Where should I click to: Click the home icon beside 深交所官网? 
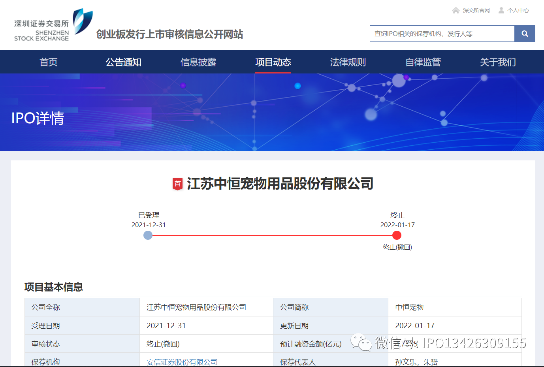(456, 10)
